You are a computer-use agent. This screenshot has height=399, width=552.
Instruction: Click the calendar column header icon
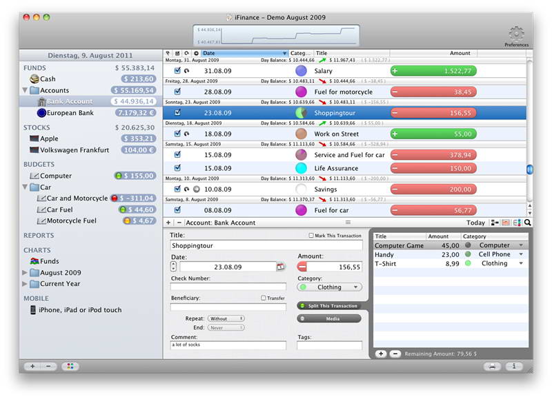[177, 53]
